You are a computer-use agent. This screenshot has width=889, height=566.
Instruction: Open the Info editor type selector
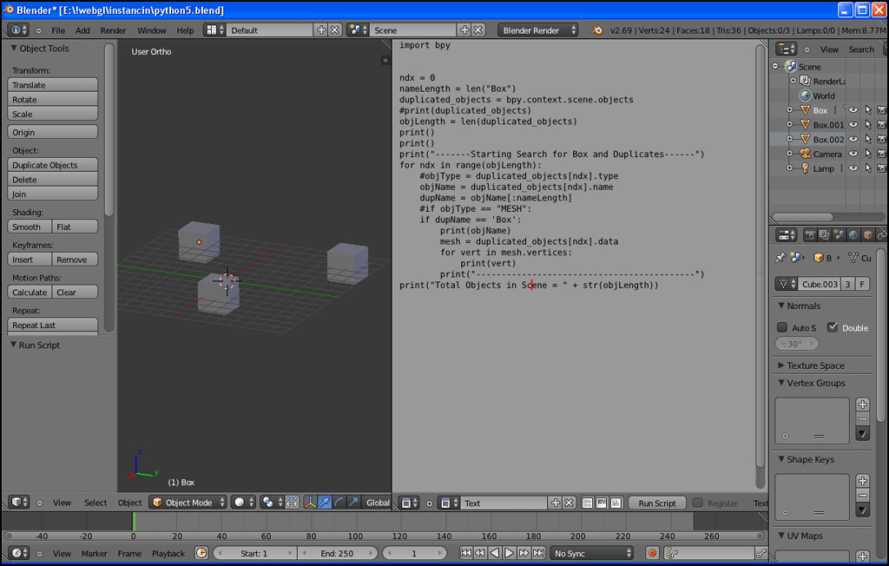click(x=17, y=30)
